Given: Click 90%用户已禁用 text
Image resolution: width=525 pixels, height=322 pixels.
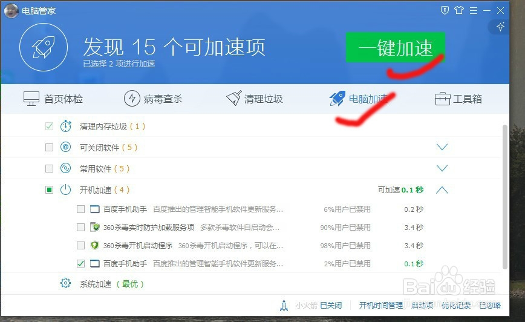Looking at the screenshot, I should pyautogui.click(x=345, y=228).
